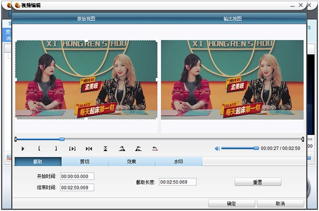Click the bottom crop handle on original view
The height and width of the screenshot is (211, 319).
pos(86,119)
